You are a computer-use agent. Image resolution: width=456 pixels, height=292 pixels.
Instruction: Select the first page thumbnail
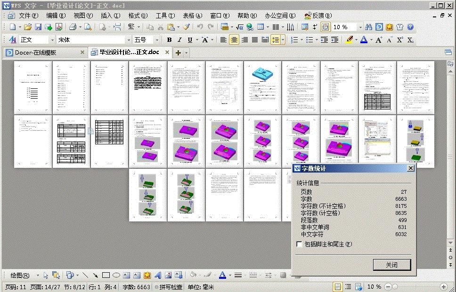pyautogui.click(x=33, y=87)
